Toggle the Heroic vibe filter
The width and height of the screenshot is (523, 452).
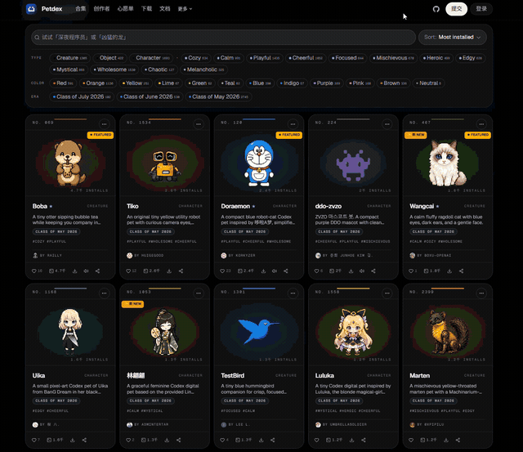tap(436, 58)
